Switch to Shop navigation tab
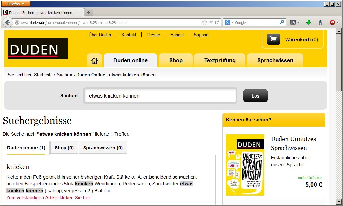 point(176,61)
